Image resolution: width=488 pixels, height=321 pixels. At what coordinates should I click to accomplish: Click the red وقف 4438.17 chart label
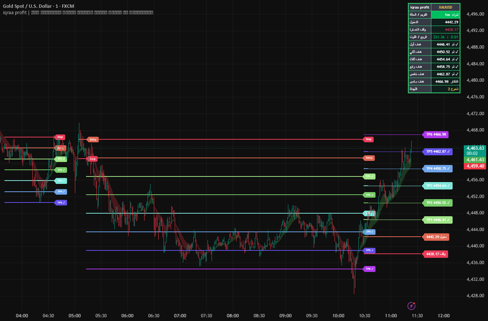click(x=435, y=254)
